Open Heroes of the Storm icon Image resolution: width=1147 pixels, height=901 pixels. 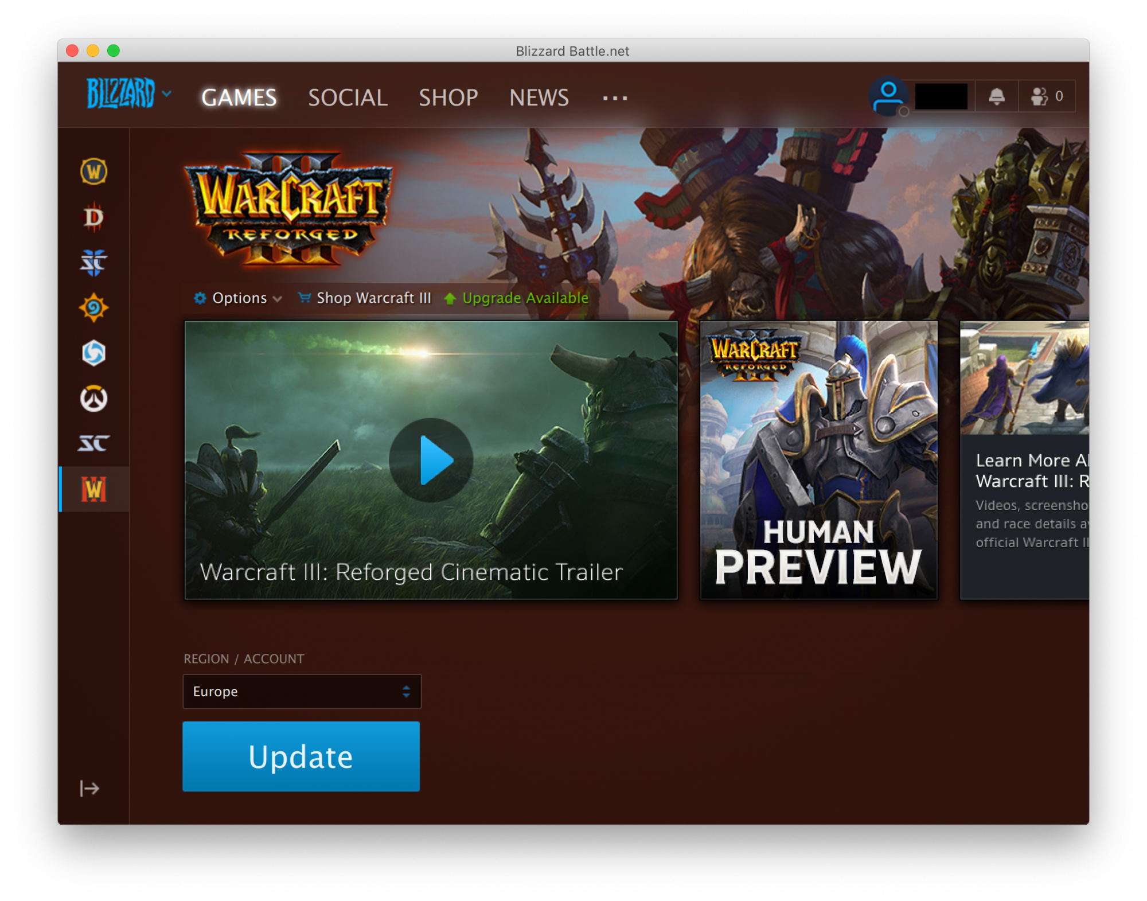point(93,353)
